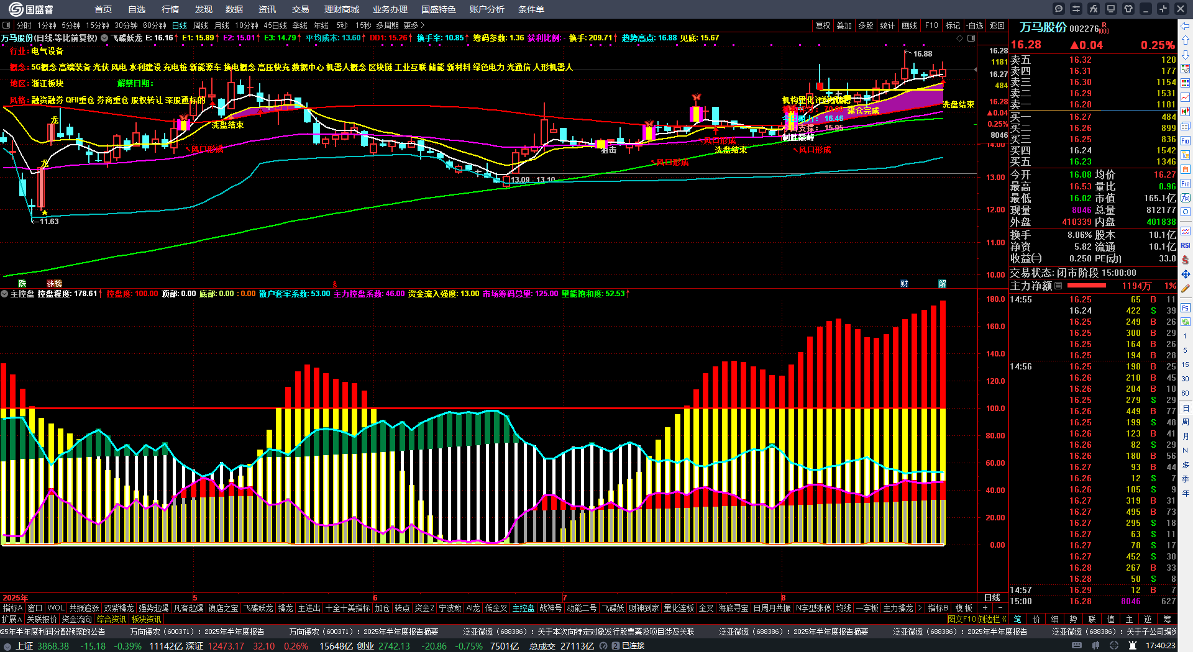
Task: Click the -自选 button
Action: (x=976, y=25)
